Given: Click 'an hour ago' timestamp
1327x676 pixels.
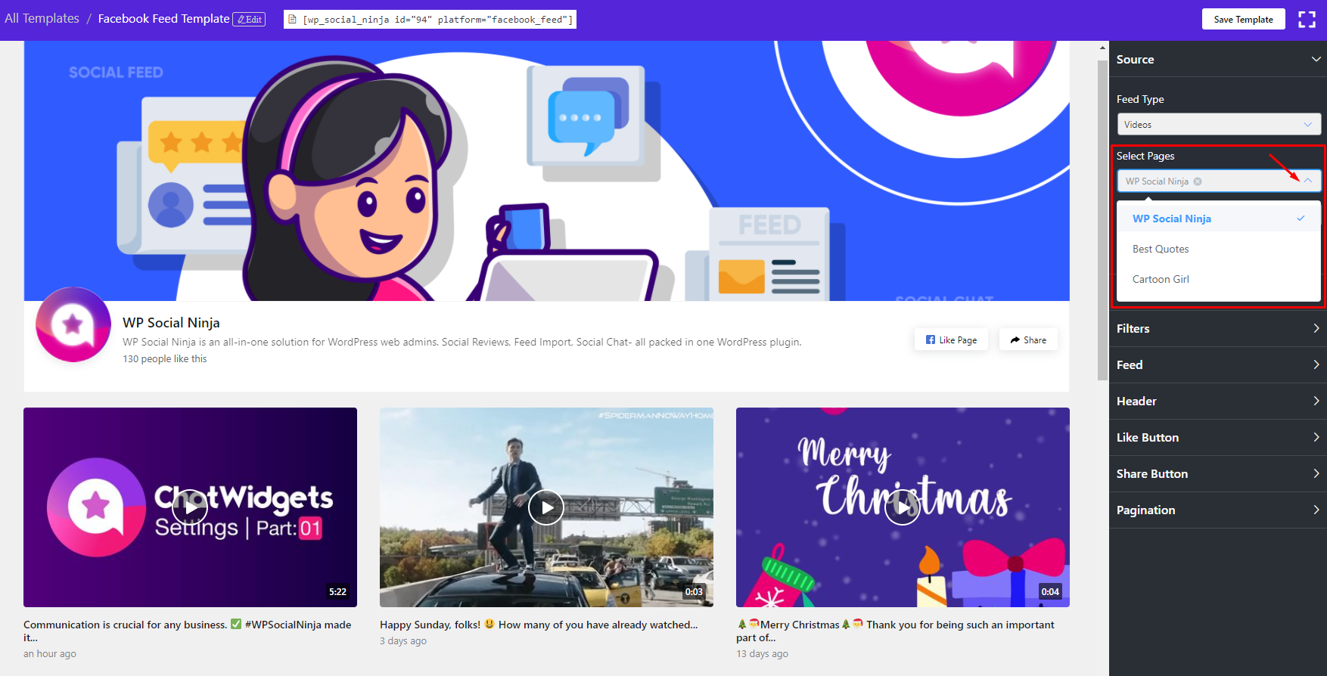Looking at the screenshot, I should pos(50,654).
